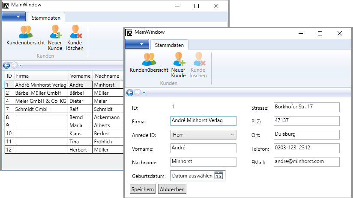Screen dimensions: 353x198
Task: Click the Abbrechen button
Action: click(x=172, y=189)
